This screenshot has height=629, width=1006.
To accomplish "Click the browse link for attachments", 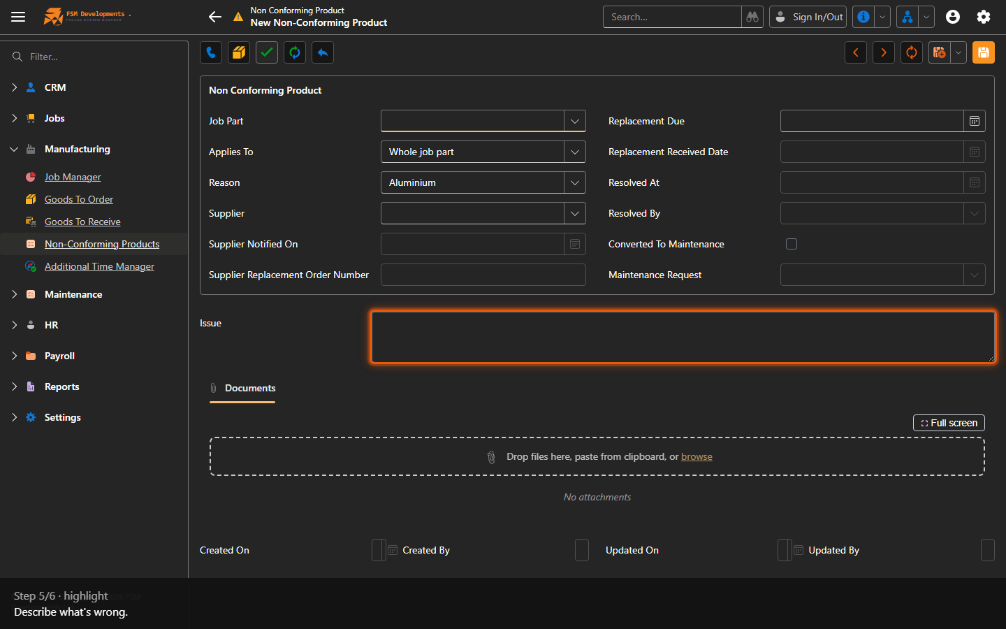I will point(697,456).
